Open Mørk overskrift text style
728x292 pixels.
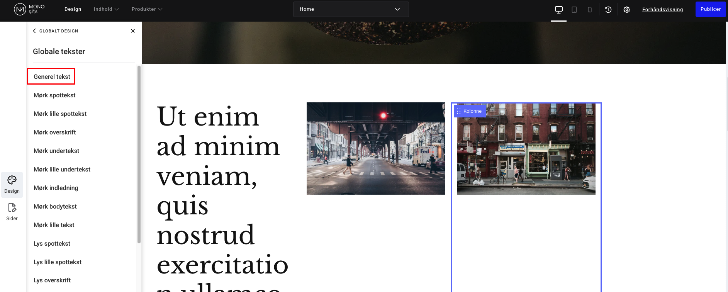[54, 132]
